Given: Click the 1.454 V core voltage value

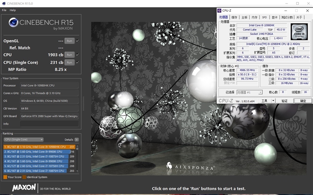Looking at the screenshot, I should click(278, 38).
